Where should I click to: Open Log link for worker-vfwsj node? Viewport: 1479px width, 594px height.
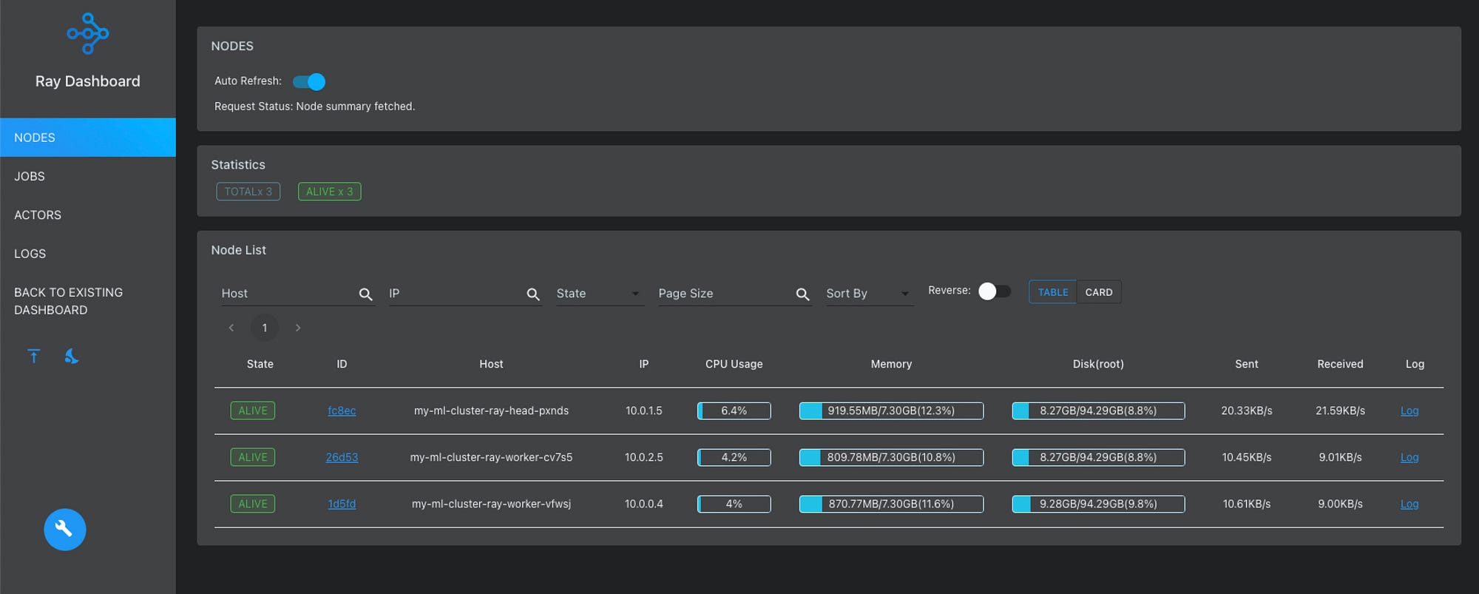tap(1409, 504)
